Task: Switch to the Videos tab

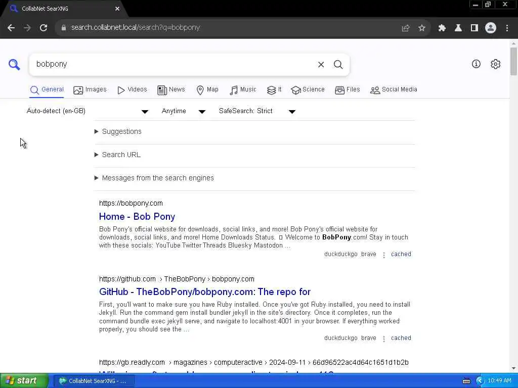Action: [132, 90]
